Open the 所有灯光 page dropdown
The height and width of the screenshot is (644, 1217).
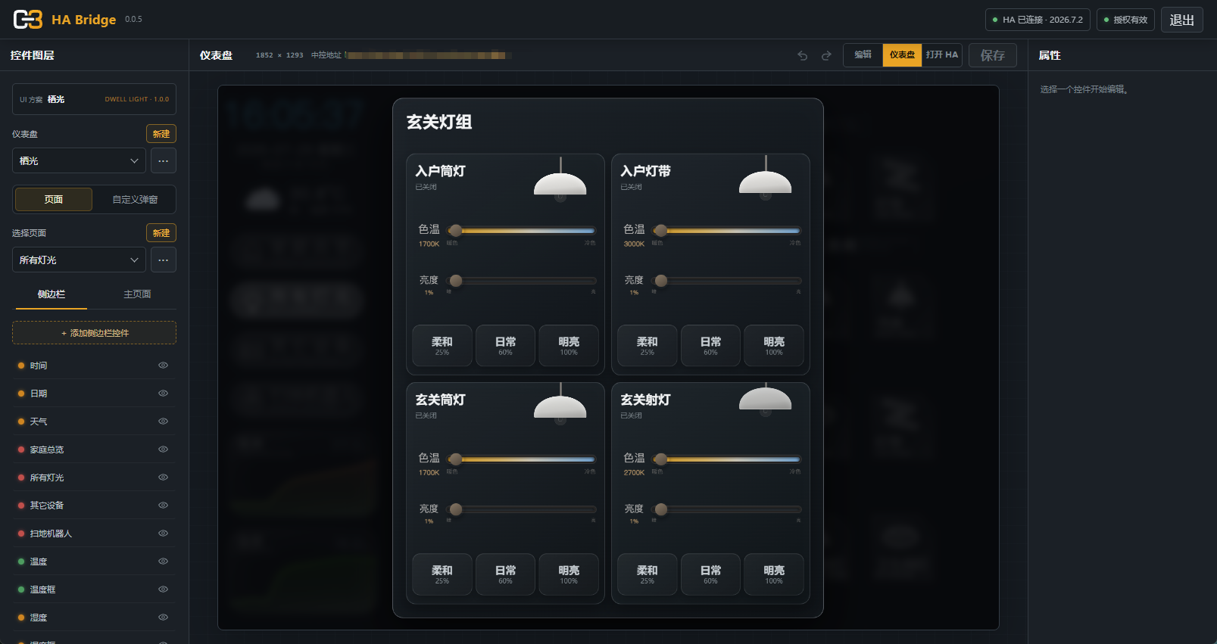coord(79,260)
